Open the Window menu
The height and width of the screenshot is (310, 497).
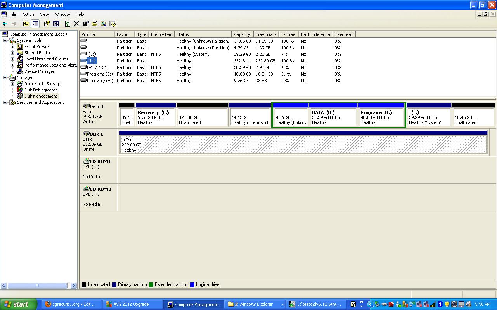click(62, 14)
